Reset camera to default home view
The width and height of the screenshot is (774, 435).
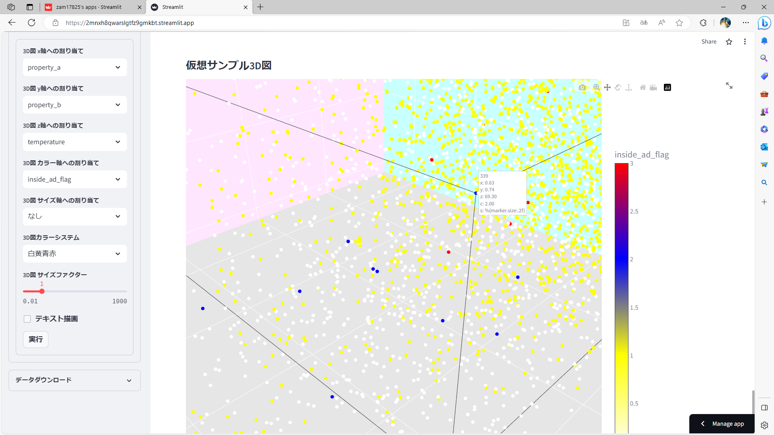643,87
